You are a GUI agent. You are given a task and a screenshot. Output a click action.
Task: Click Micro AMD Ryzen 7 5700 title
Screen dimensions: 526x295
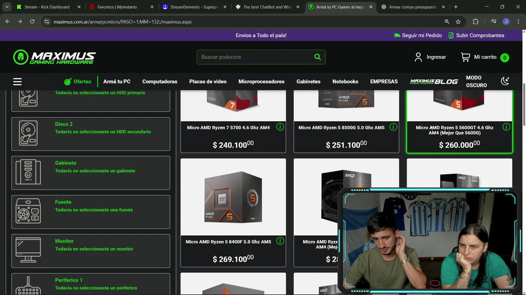[228, 127]
